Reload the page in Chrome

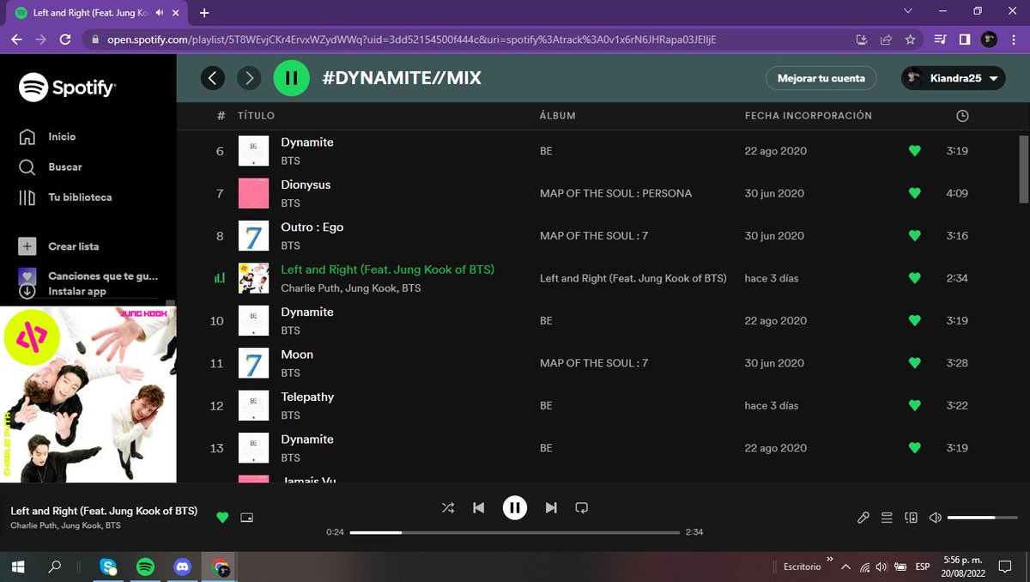click(x=65, y=39)
